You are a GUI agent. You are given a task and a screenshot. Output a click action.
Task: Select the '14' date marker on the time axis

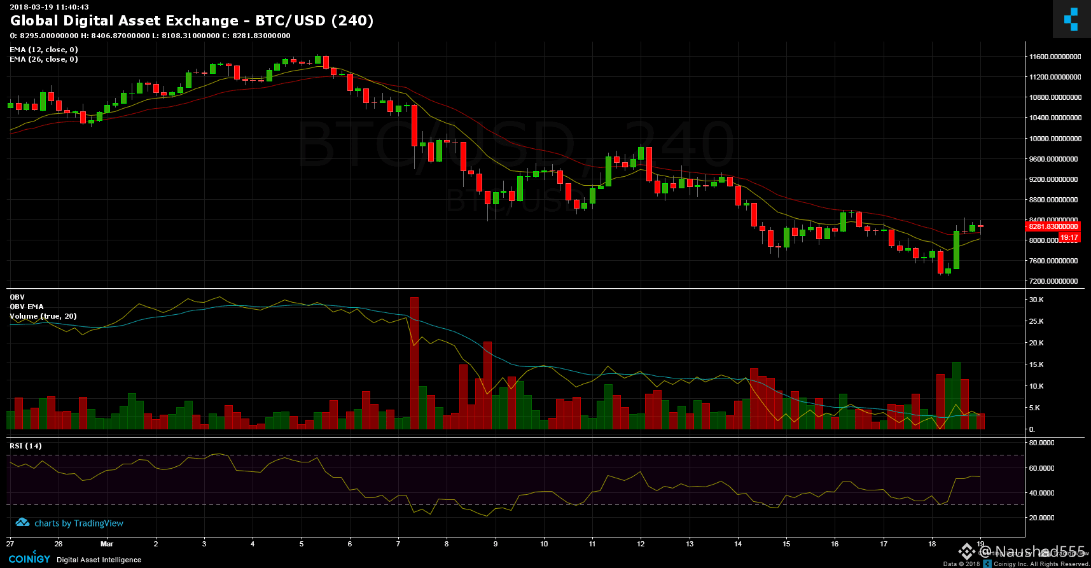pos(738,544)
